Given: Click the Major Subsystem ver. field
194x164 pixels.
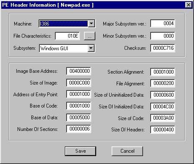Looking at the screenshot, I should click(x=163, y=23).
